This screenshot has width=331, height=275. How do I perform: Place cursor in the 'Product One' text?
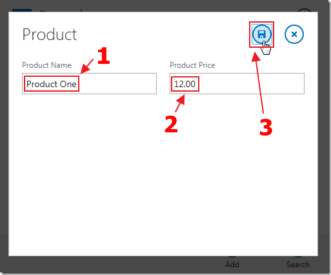[52, 84]
